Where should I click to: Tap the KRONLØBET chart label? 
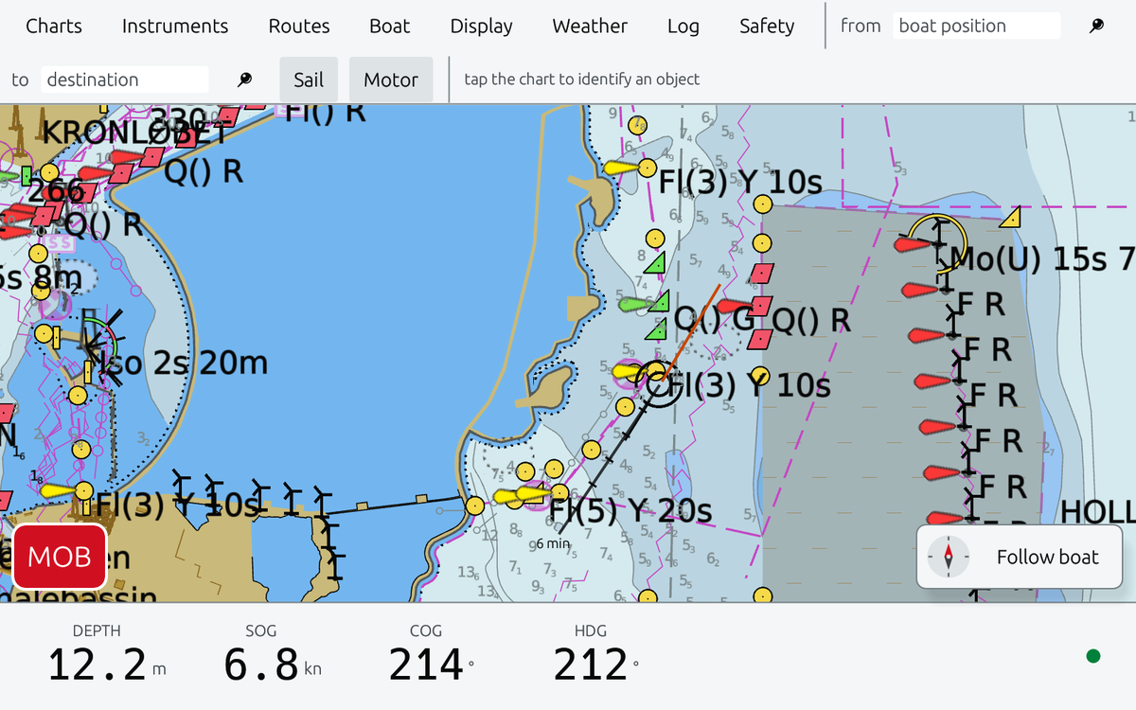[x=135, y=133]
